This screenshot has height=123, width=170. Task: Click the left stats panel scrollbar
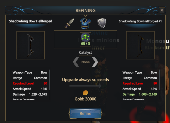click(49, 80)
